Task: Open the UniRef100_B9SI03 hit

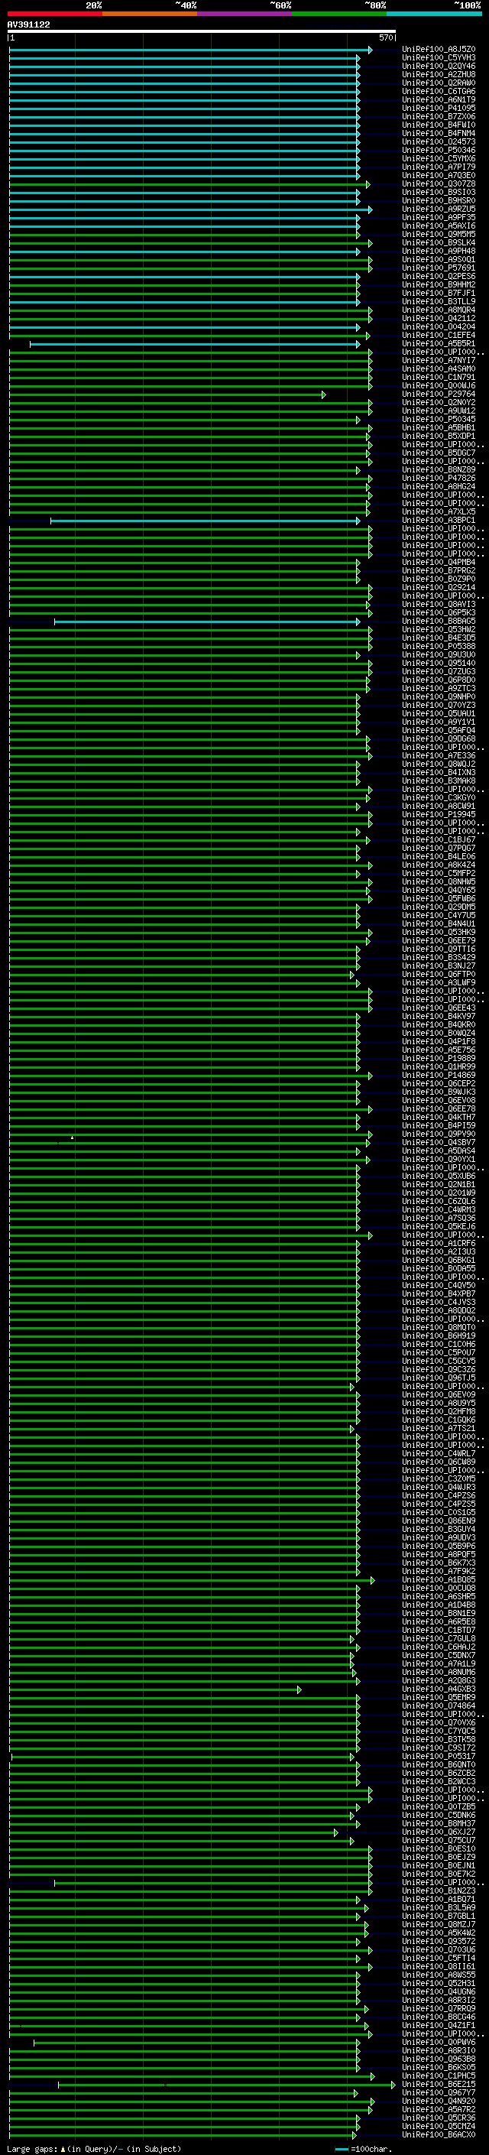Action: pos(438,193)
